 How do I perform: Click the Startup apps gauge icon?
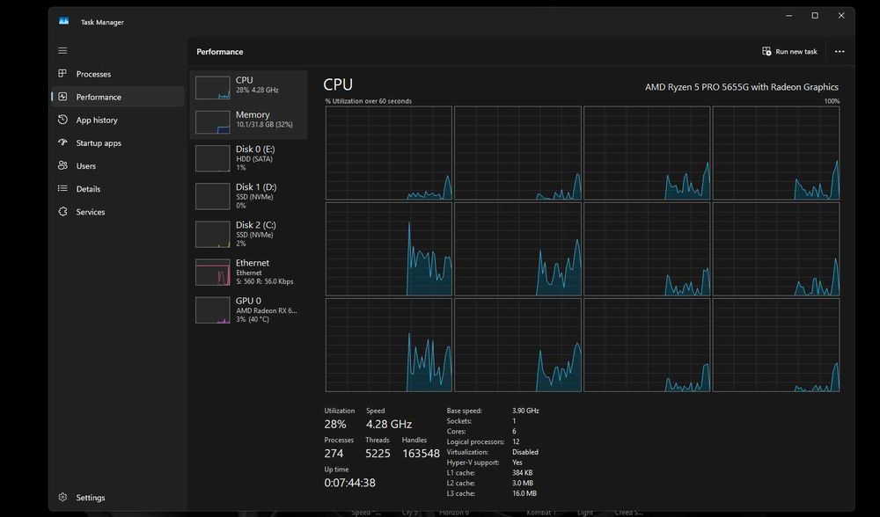tap(62, 142)
